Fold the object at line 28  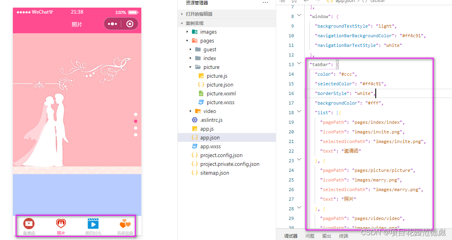(x=299, y=208)
